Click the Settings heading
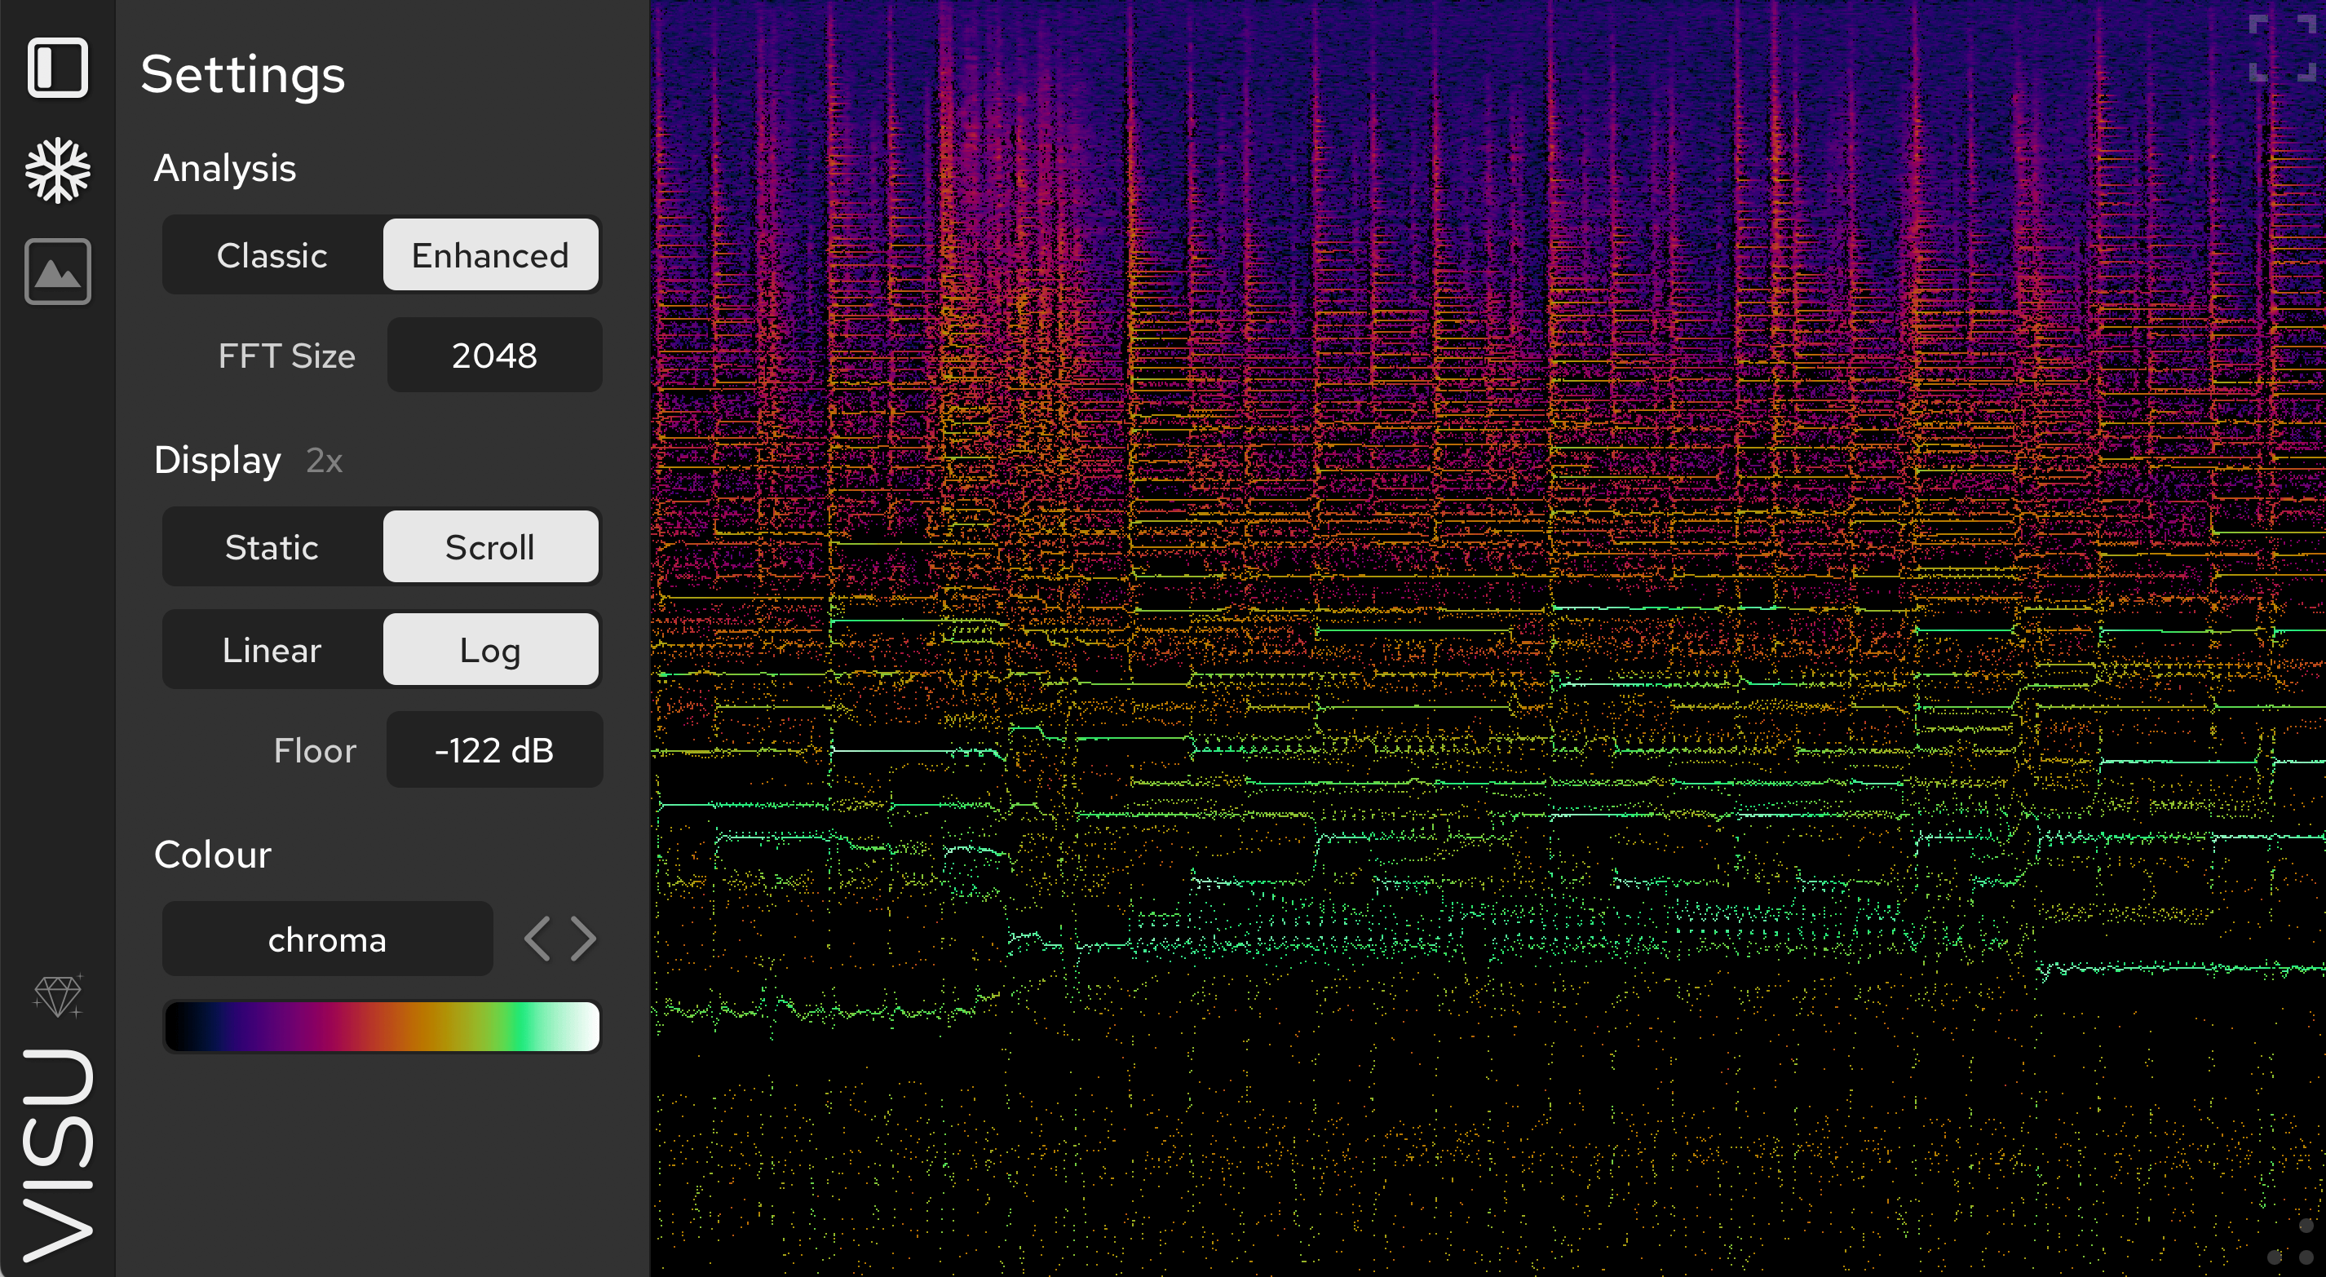Screen dimensions: 2326x1277 tap(243, 74)
